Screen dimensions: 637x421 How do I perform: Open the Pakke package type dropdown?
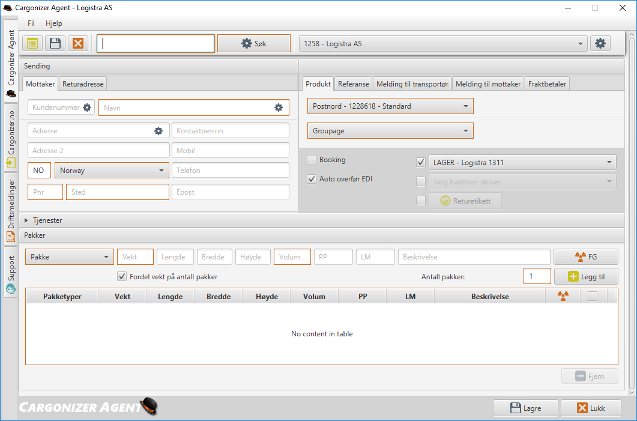click(70, 257)
